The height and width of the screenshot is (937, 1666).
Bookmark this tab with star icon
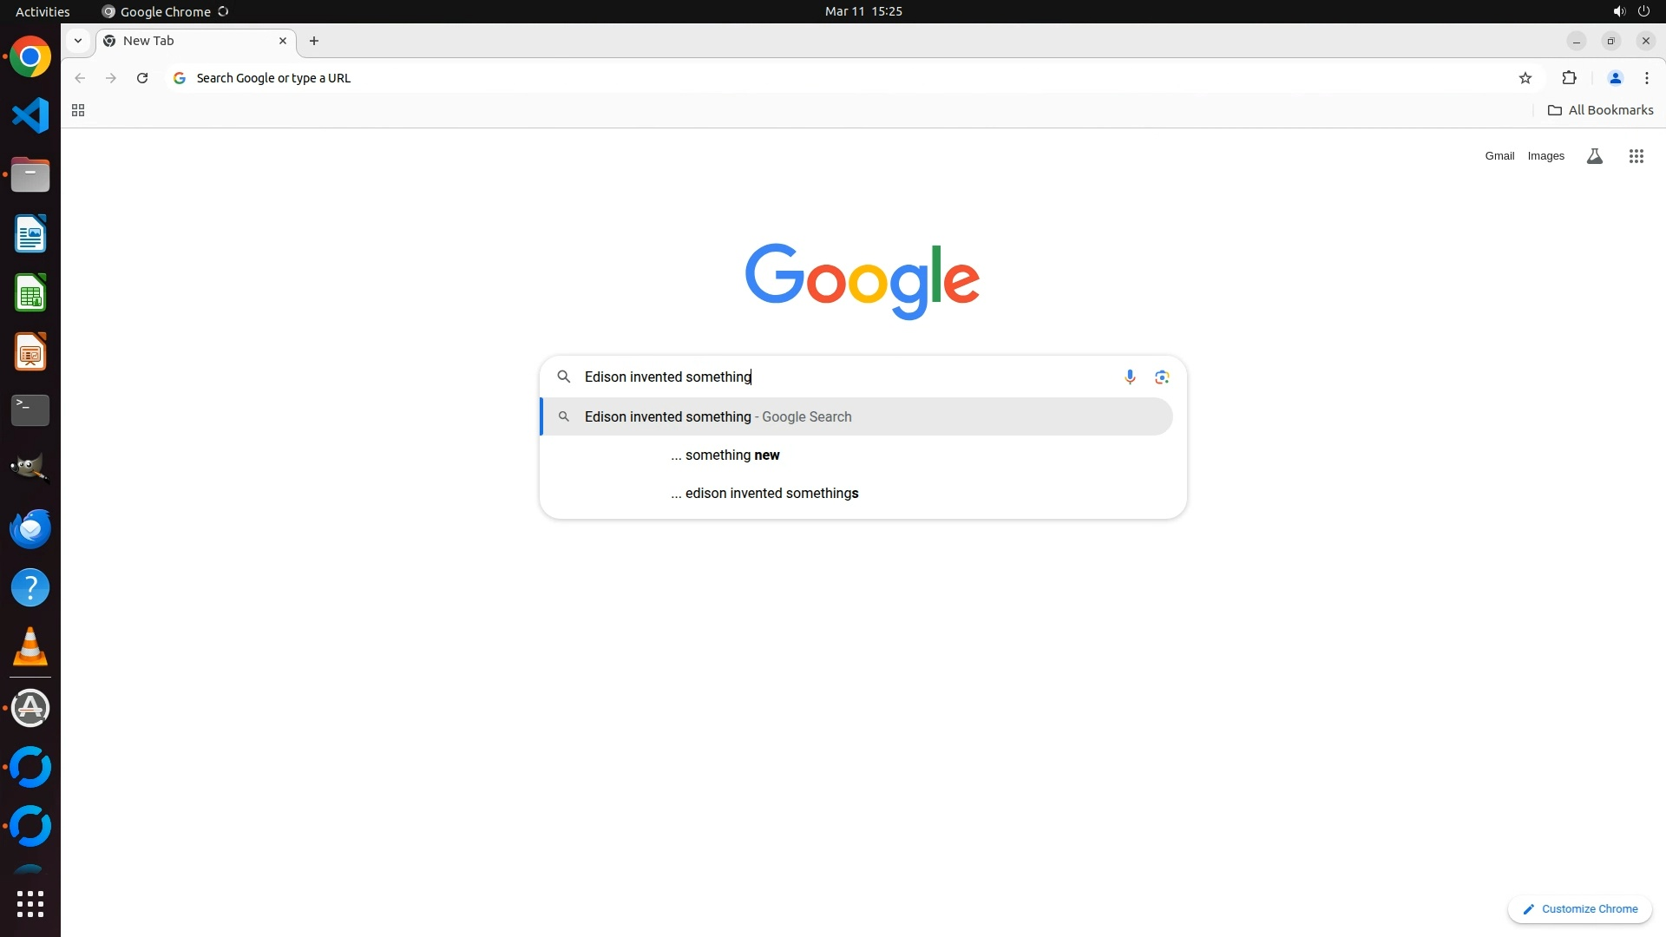pyautogui.click(x=1525, y=78)
